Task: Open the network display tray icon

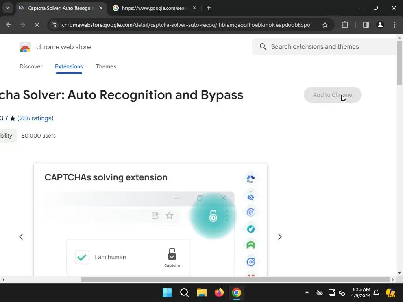Action: (x=332, y=293)
